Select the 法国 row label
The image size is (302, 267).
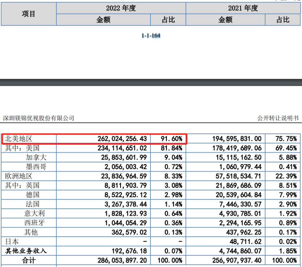(x=33, y=204)
